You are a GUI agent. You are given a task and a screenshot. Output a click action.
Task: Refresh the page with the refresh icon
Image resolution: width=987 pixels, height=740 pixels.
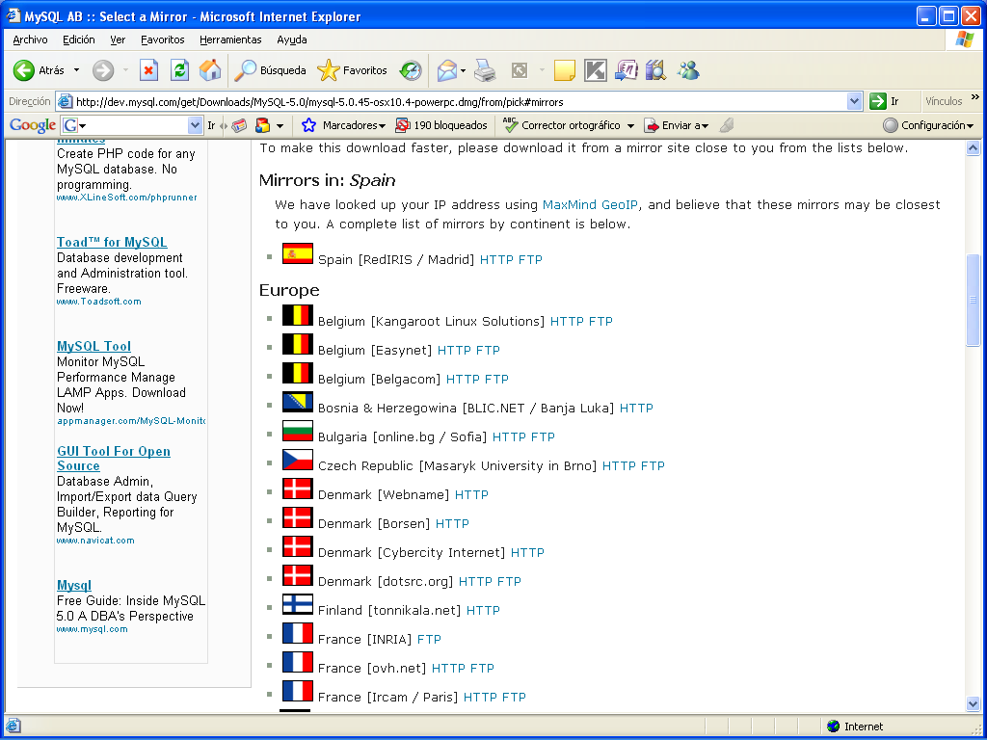pyautogui.click(x=179, y=70)
